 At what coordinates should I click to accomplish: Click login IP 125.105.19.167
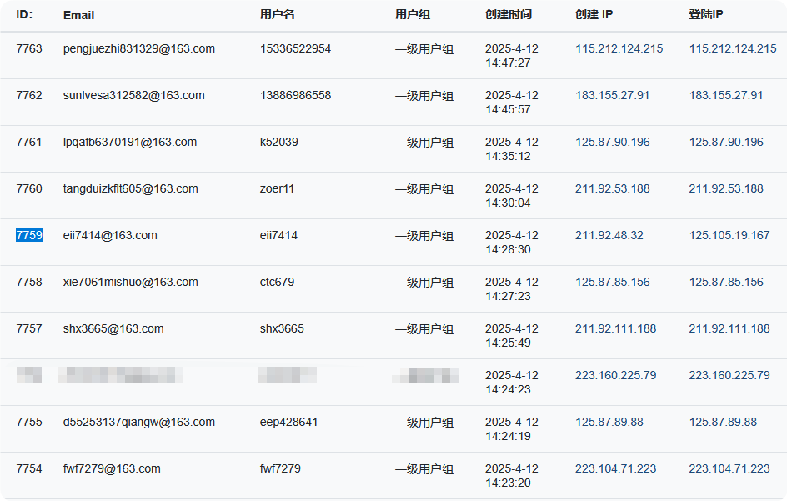click(729, 235)
